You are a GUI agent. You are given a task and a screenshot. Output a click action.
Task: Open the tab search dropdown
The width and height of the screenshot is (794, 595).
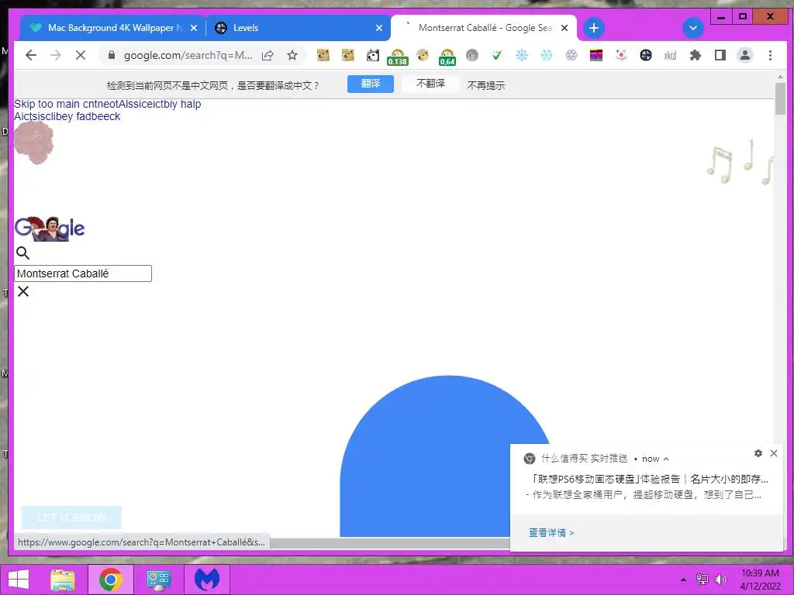point(693,28)
